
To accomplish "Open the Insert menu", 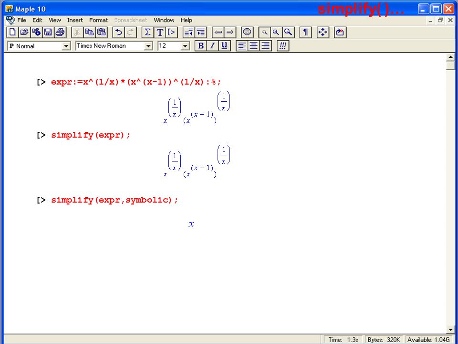I will point(75,20).
